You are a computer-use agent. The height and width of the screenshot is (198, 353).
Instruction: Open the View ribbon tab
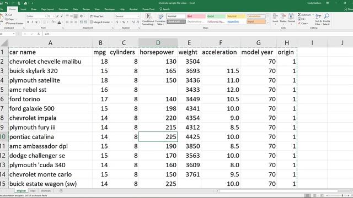[97, 9]
